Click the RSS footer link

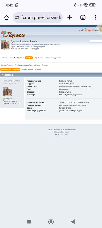pyautogui.click(x=62, y=134)
